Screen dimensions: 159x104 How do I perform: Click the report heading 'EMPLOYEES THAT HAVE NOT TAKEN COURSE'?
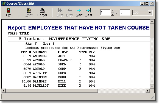(89, 28)
